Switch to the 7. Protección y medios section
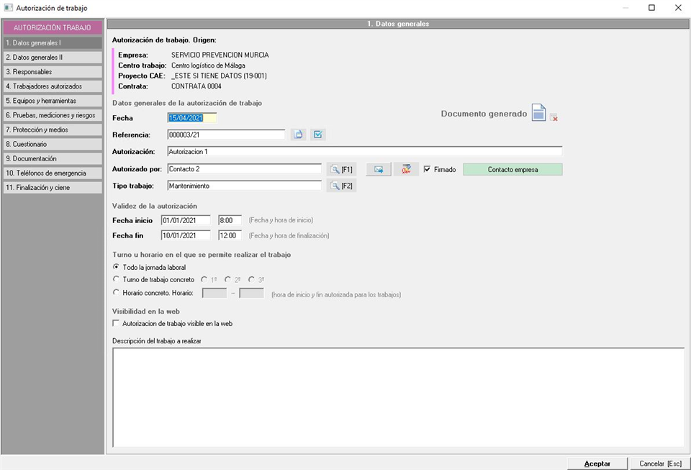The image size is (691, 470). (x=53, y=130)
